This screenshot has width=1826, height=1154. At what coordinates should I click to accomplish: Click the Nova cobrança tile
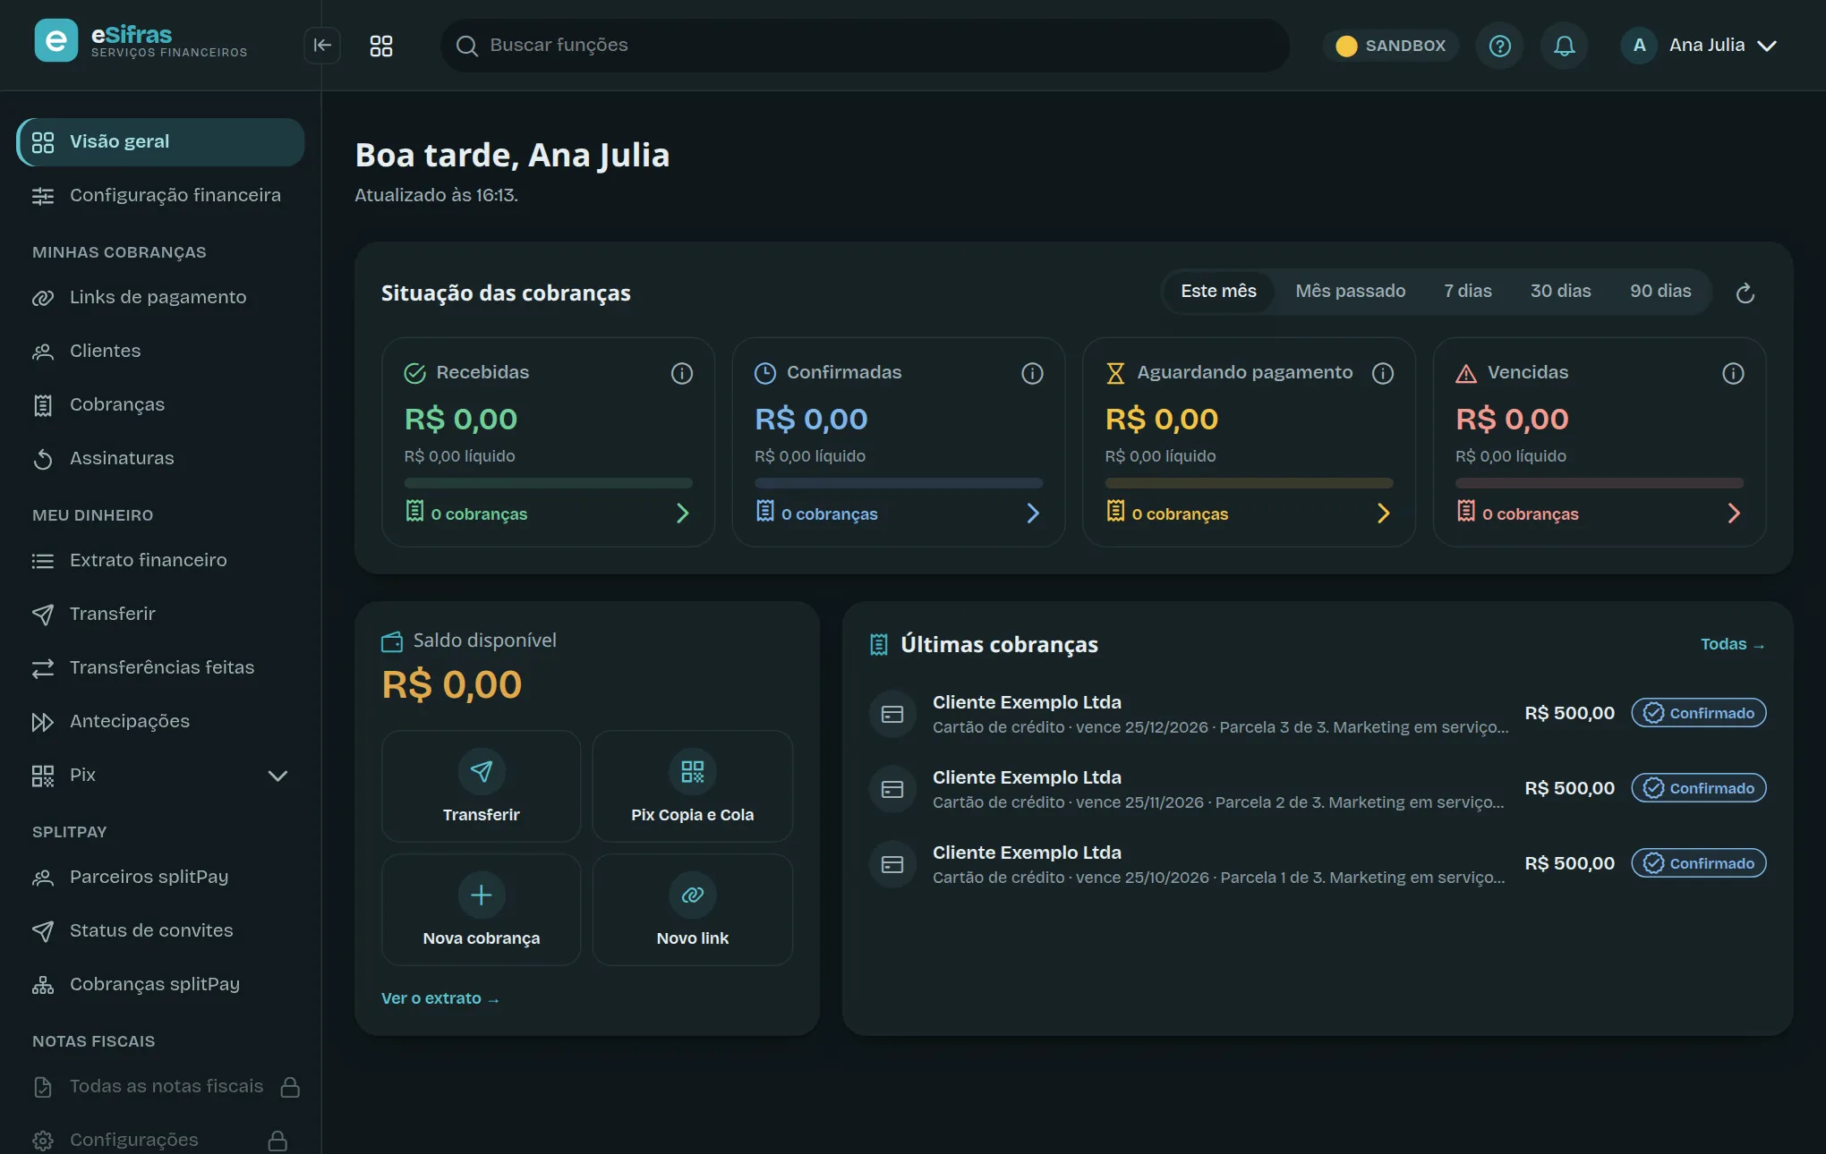tap(482, 910)
